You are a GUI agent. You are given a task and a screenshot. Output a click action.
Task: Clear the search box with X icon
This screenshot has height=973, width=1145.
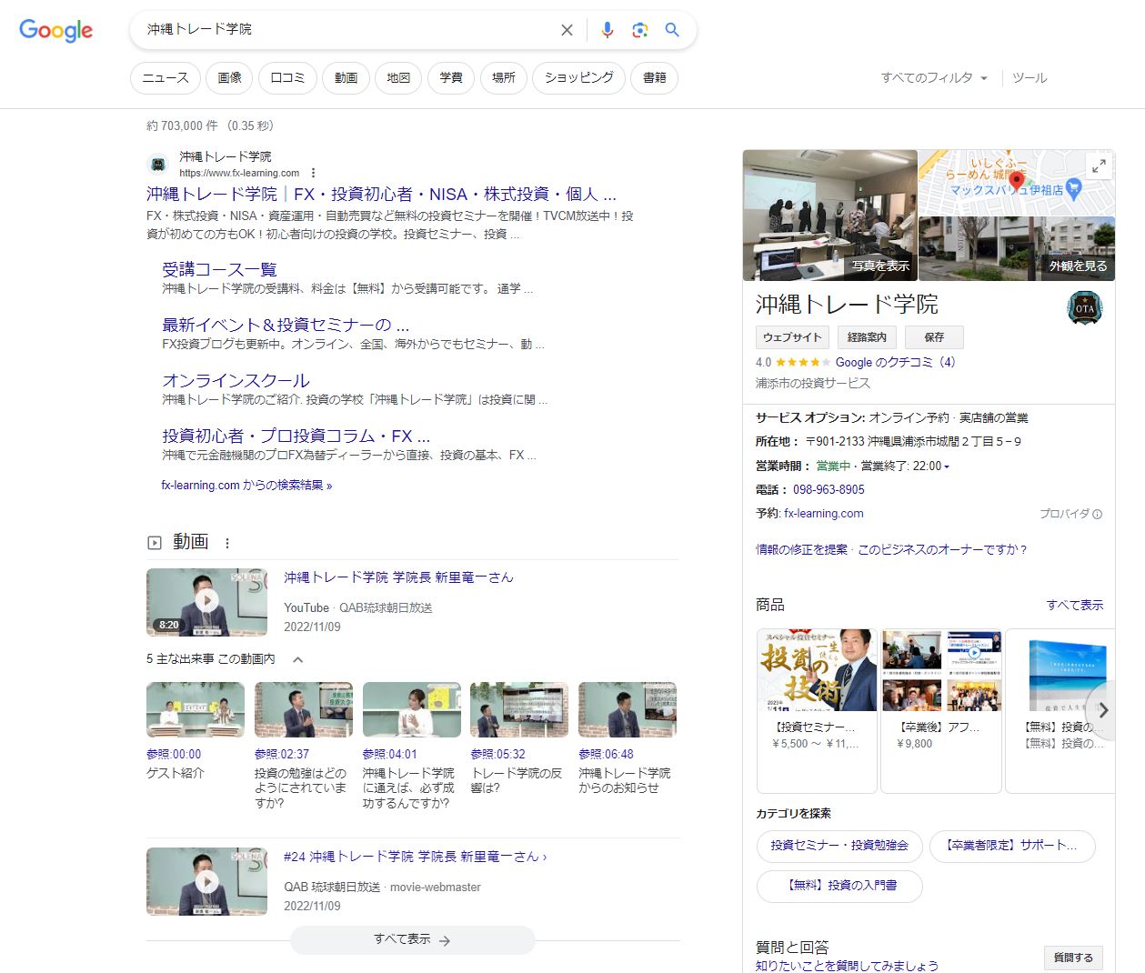coord(567,30)
